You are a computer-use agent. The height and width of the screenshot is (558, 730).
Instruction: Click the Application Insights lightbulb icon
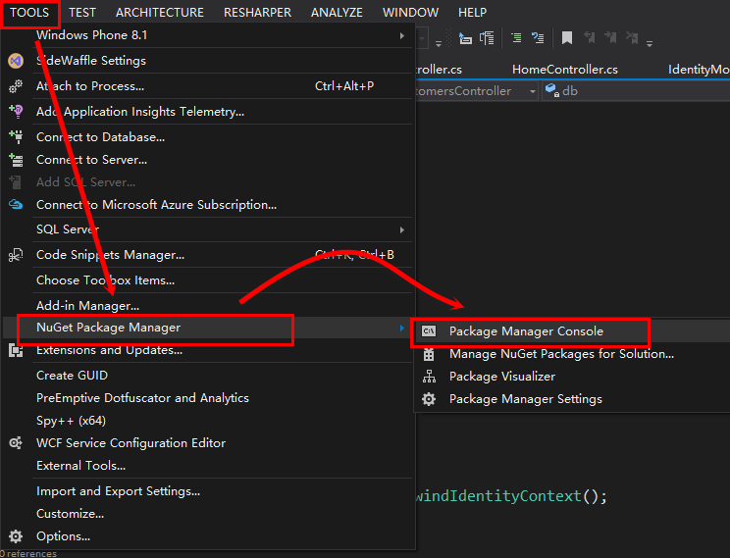pyautogui.click(x=16, y=111)
